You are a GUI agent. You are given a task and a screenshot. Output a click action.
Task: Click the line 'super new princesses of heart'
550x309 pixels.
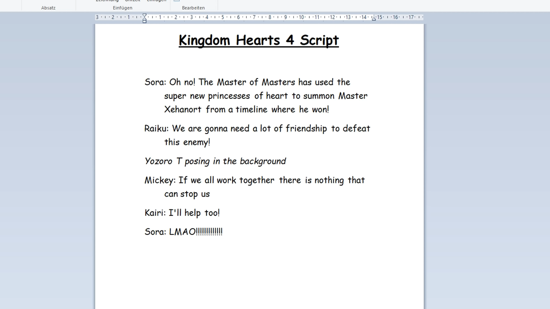tap(266, 96)
